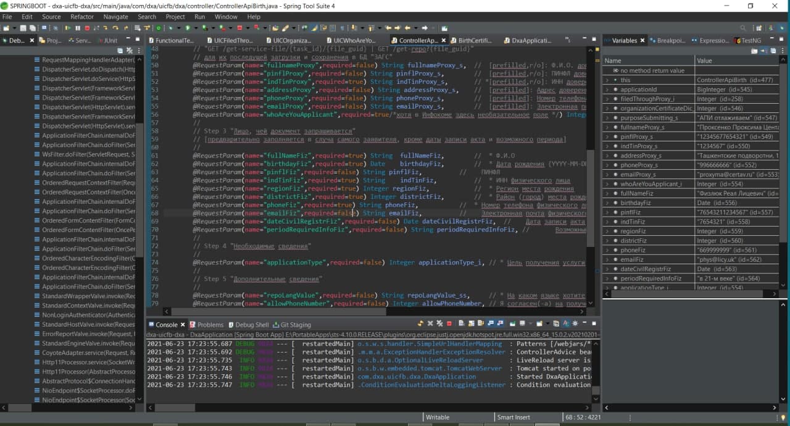Image resolution: width=790 pixels, height=426 pixels.
Task: Click the Smart Insert status button
Action: [512, 417]
